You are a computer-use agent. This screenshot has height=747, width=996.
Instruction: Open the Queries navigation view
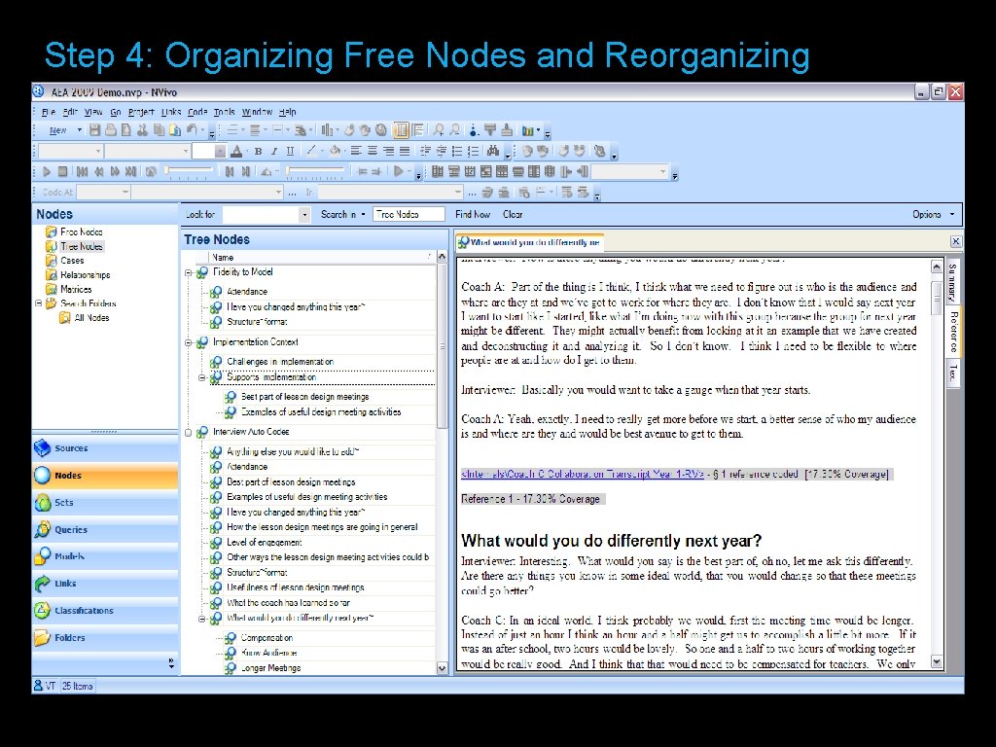coord(105,530)
